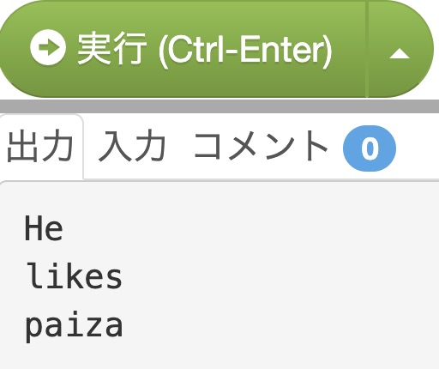Viewport: 439px width, 369px height.
Task: Click the "0" number in blue badge
Action: (370, 148)
